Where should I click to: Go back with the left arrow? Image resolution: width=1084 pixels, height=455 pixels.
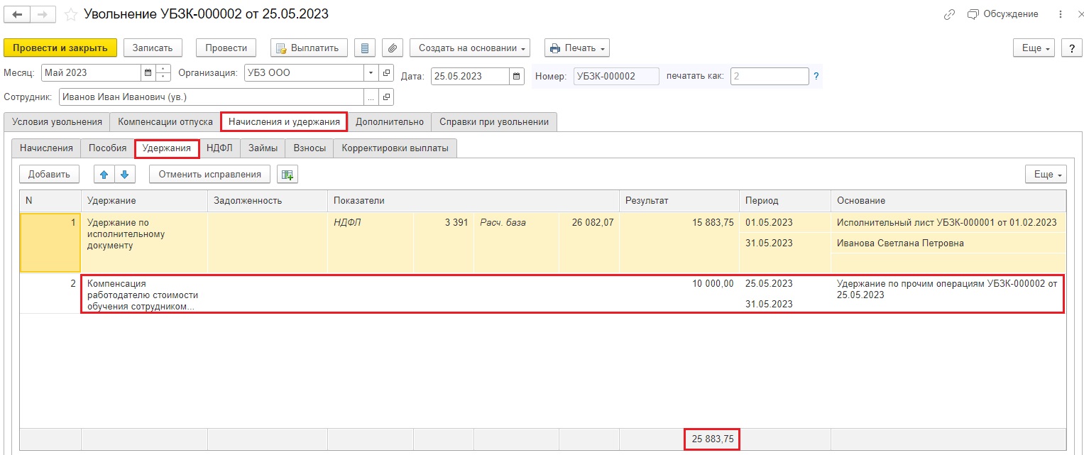17,14
